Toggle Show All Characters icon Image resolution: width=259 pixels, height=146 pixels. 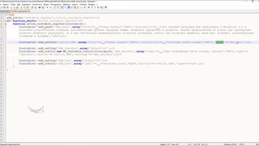click(65, 7)
